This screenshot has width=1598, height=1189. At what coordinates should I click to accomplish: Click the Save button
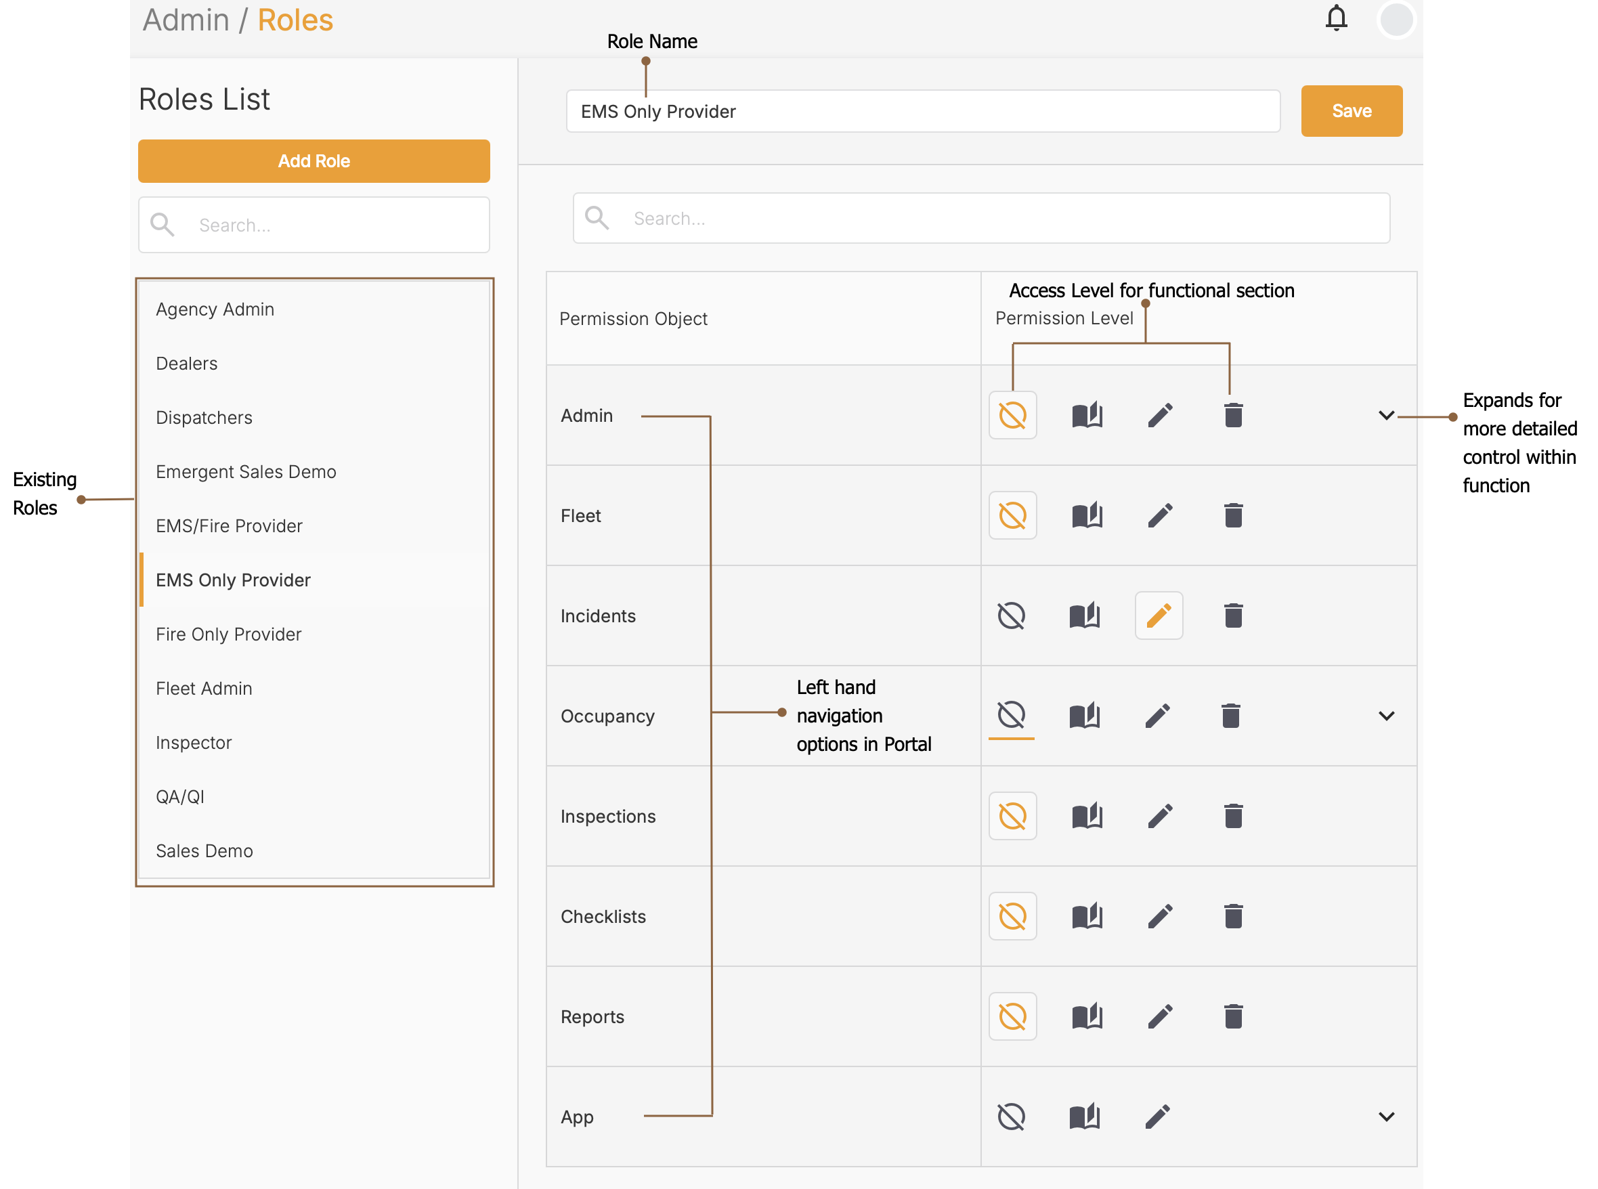(x=1351, y=111)
